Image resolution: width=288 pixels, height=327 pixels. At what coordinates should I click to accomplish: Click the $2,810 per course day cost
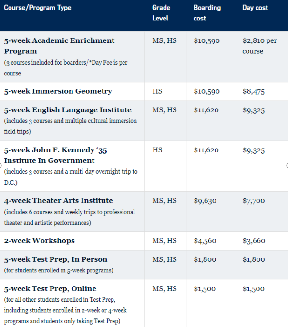pos(259,46)
